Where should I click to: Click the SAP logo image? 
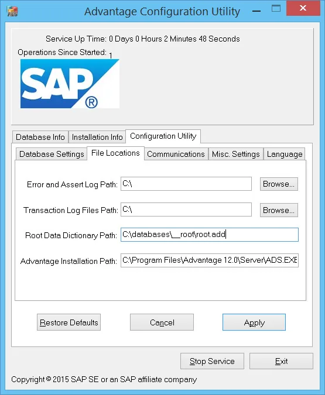70,84
